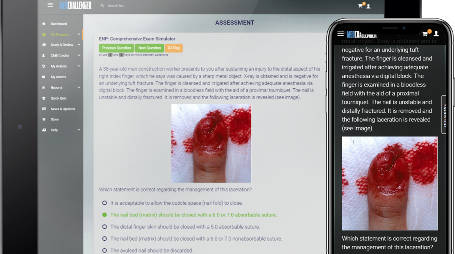Select answer about allowing cuticle space to close
455x254 pixels.
tap(105, 203)
